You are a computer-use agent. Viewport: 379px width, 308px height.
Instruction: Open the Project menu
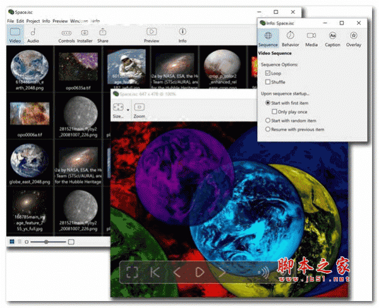point(33,21)
